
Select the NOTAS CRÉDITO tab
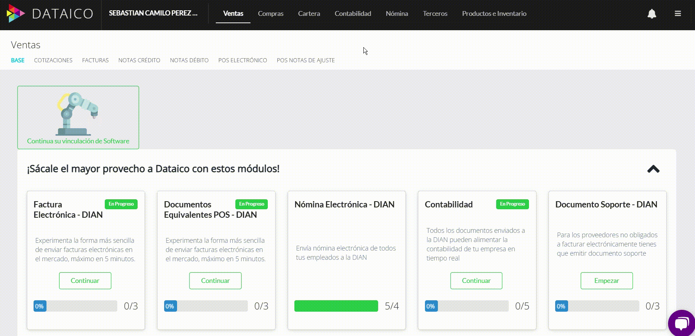pos(139,60)
